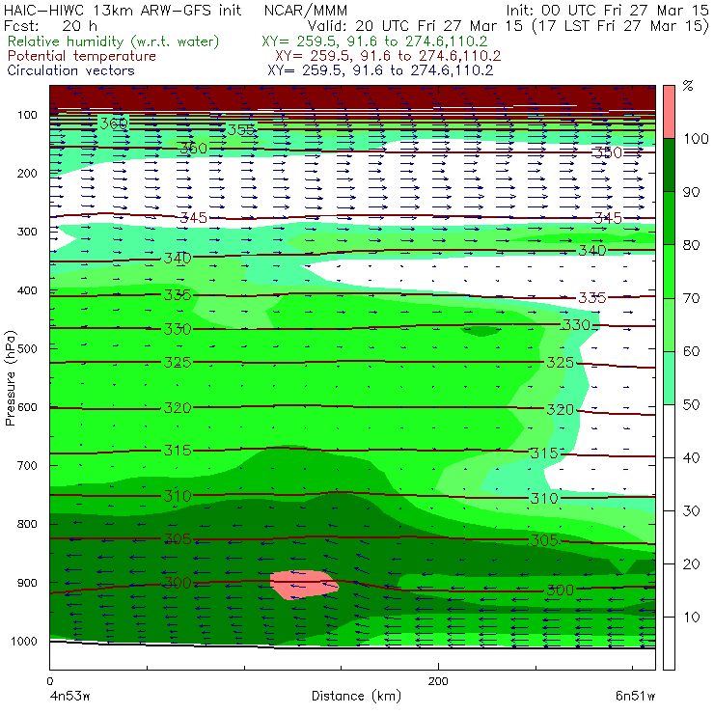Click the 300 tick label on pressure axis
The image size is (714, 714).
(x=27, y=232)
